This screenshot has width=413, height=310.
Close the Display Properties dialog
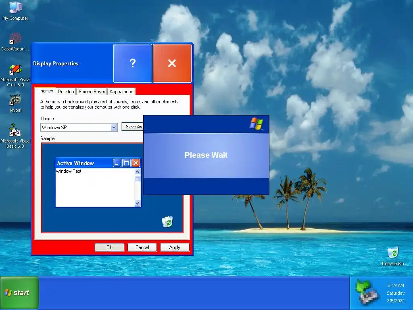[172, 63]
